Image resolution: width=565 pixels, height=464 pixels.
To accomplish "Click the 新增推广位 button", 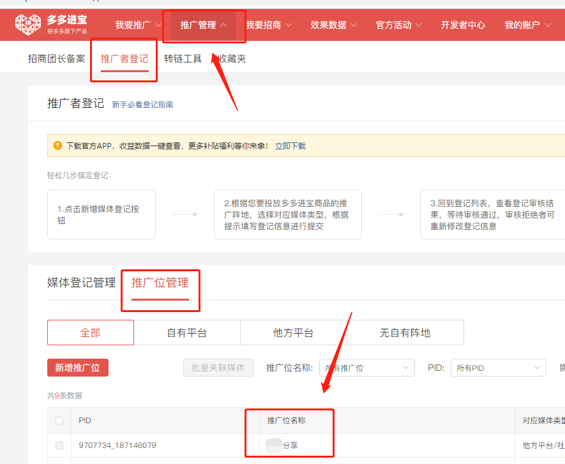I will click(x=78, y=368).
